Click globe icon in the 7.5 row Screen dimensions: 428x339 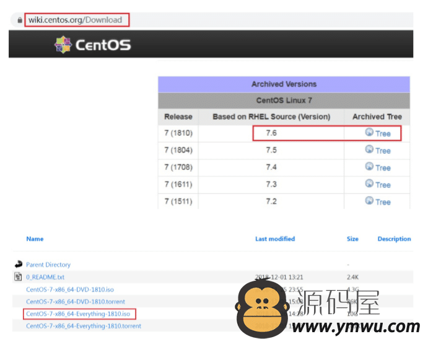pyautogui.click(x=369, y=149)
